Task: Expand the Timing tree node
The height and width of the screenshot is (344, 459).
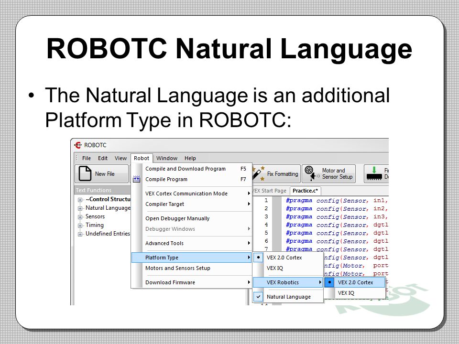Action: tap(80, 226)
